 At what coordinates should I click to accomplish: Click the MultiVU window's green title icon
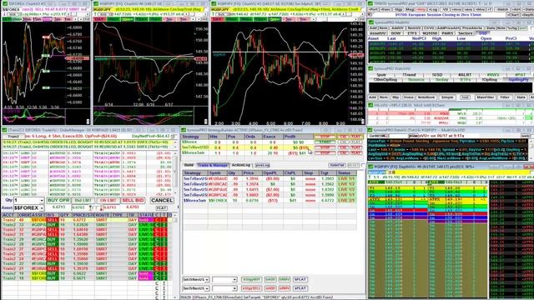(x=371, y=22)
